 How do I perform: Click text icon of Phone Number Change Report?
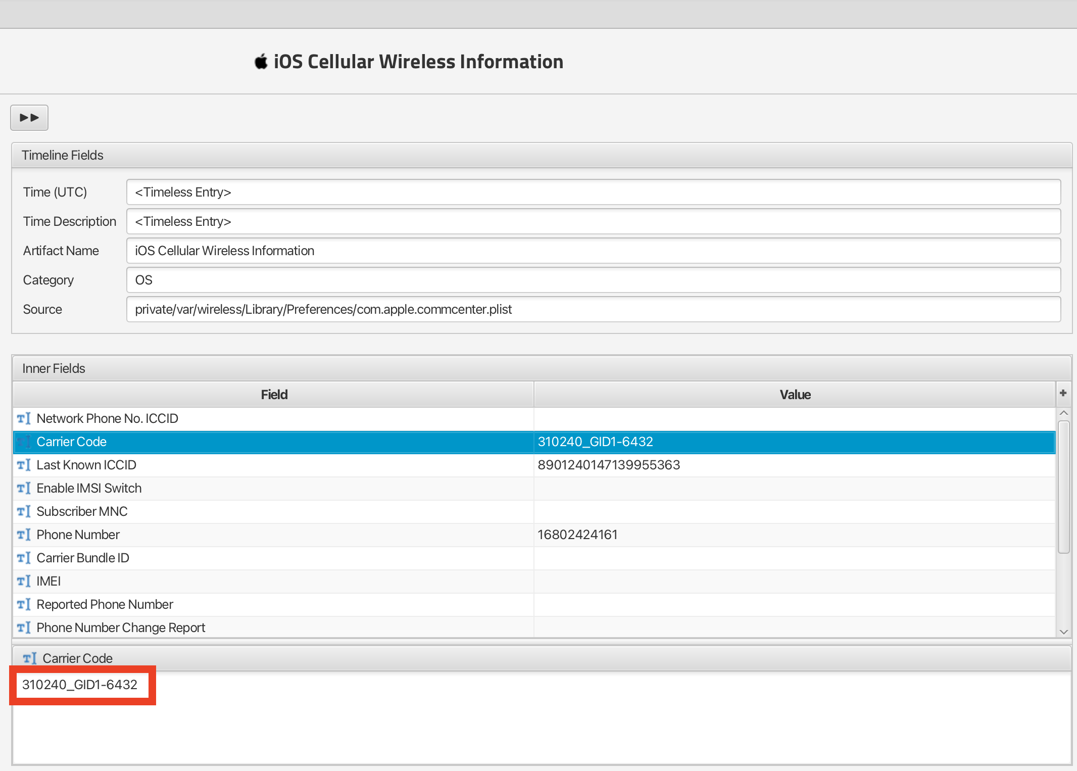[24, 628]
